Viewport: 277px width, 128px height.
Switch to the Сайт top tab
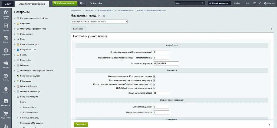8,4
